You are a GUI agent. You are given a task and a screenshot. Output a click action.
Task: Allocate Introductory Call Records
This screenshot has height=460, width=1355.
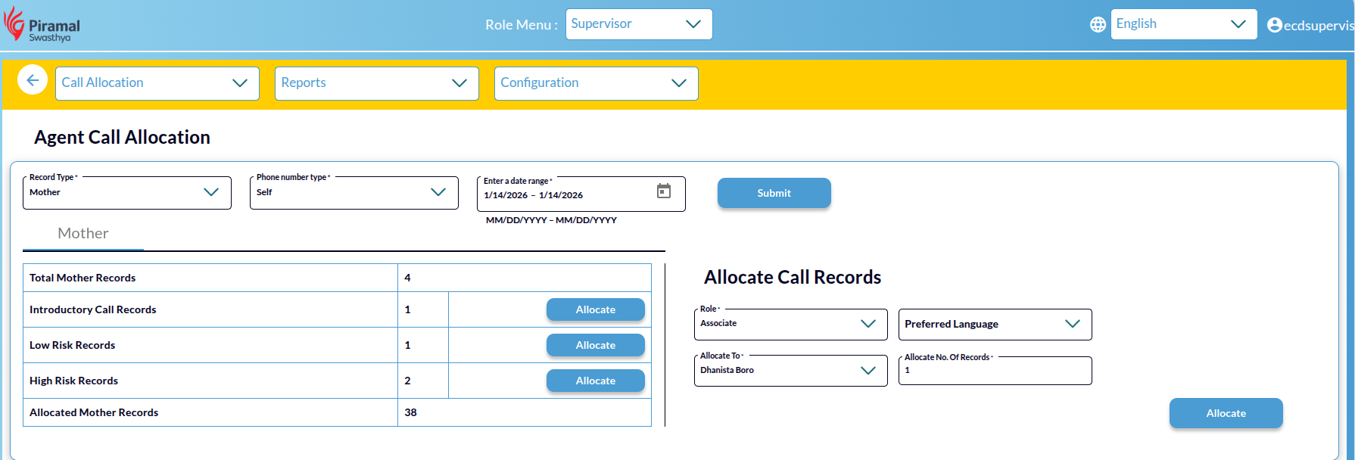pyautogui.click(x=595, y=309)
